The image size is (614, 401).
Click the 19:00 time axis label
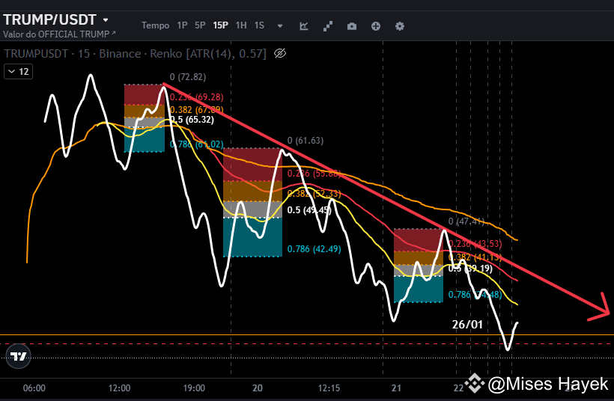(194, 388)
